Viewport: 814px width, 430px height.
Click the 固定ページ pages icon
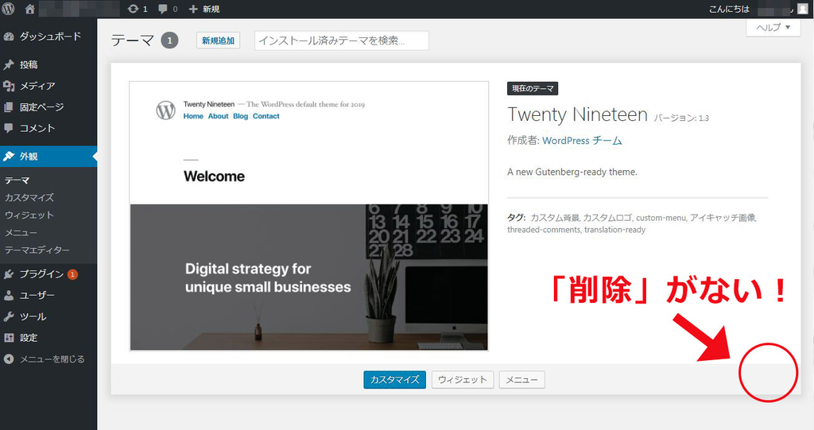click(x=8, y=107)
